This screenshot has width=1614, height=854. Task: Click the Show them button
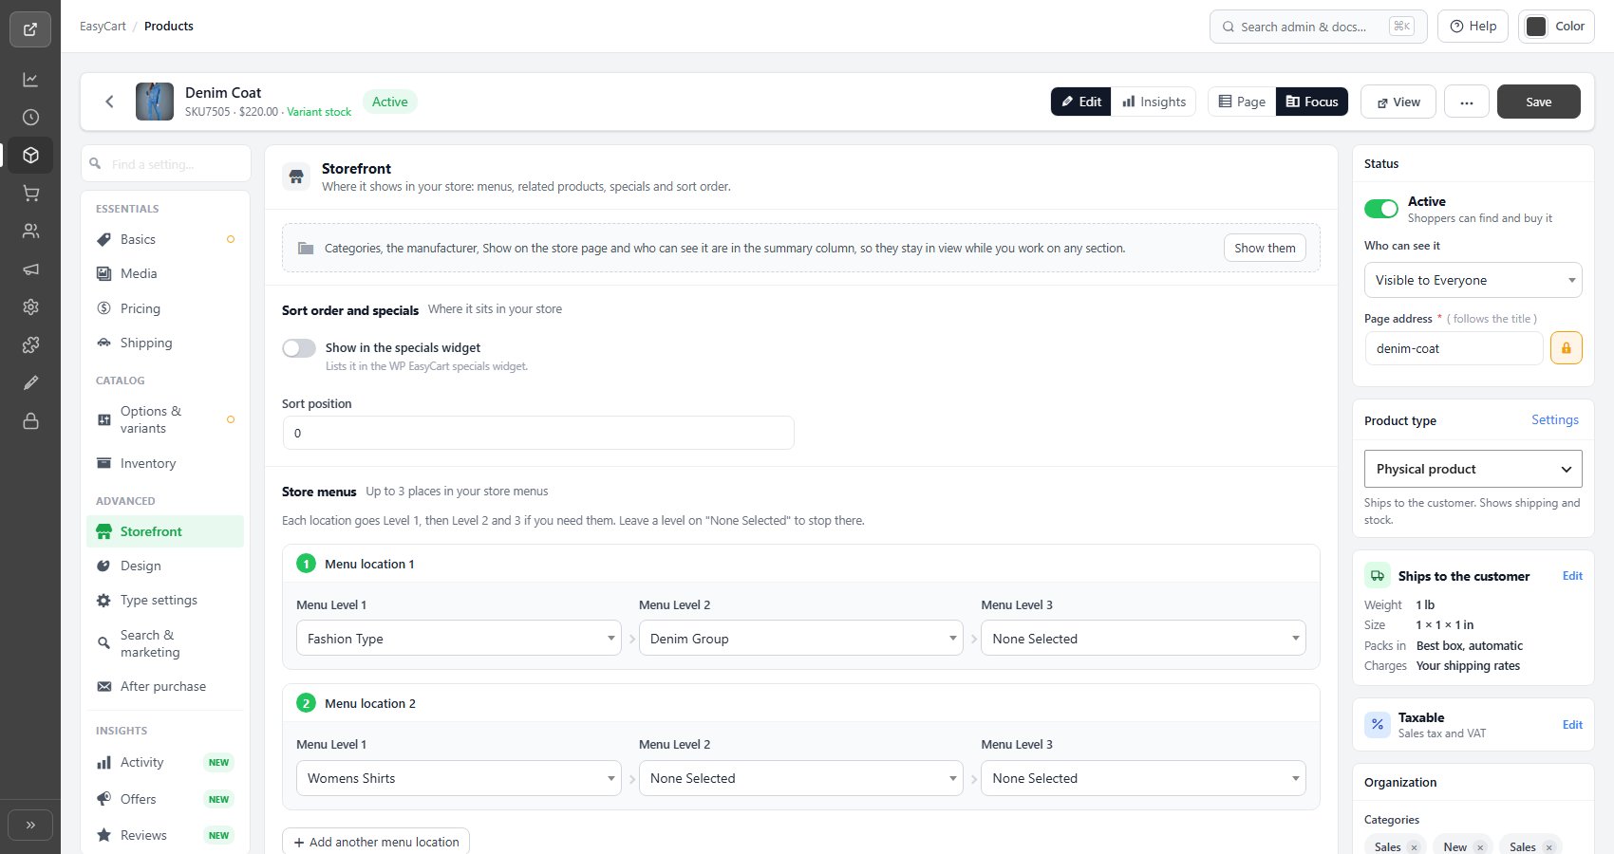coord(1265,248)
